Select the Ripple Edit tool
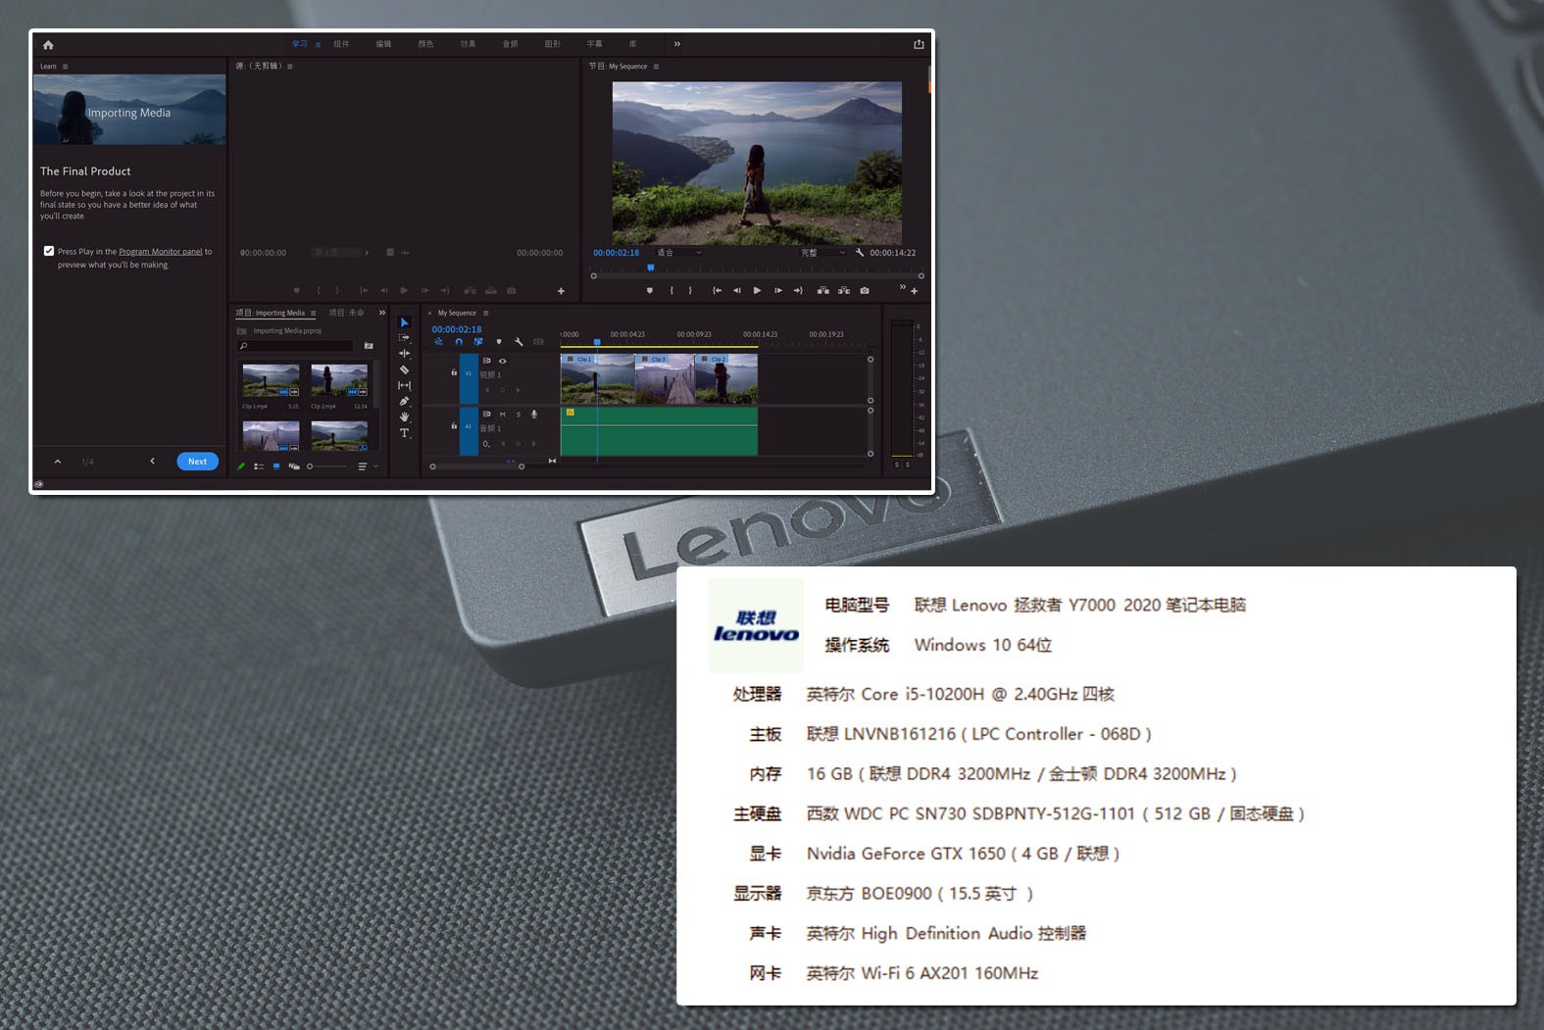Image resolution: width=1544 pixels, height=1030 pixels. [x=404, y=354]
